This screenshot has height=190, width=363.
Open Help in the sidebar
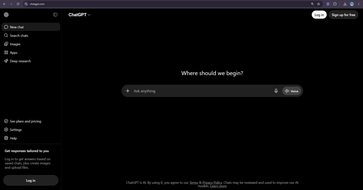[31, 138]
